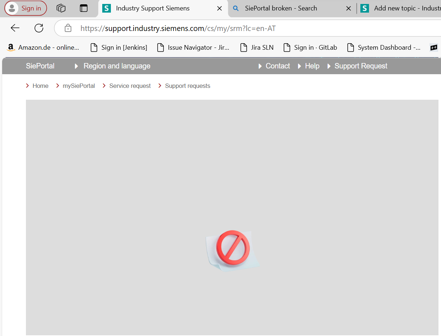Open the Help menu item
This screenshot has height=336, width=441.
(312, 66)
